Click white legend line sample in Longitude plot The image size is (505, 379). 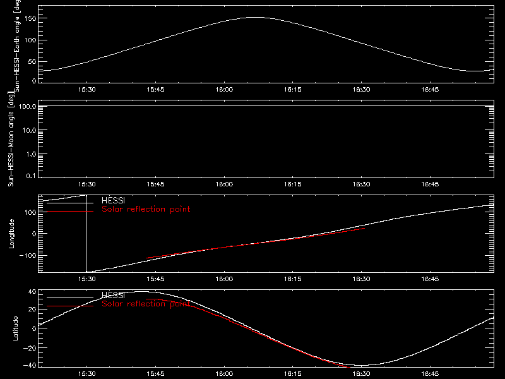(70, 203)
